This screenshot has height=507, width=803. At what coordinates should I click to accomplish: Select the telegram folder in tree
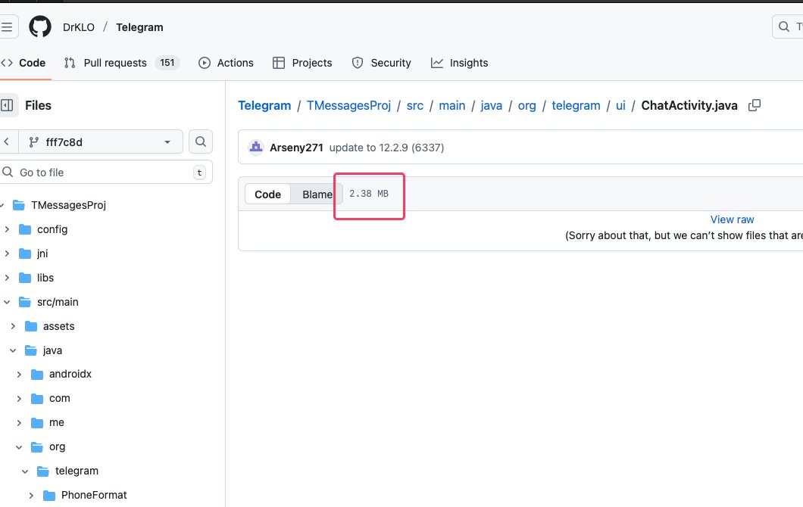pos(77,471)
